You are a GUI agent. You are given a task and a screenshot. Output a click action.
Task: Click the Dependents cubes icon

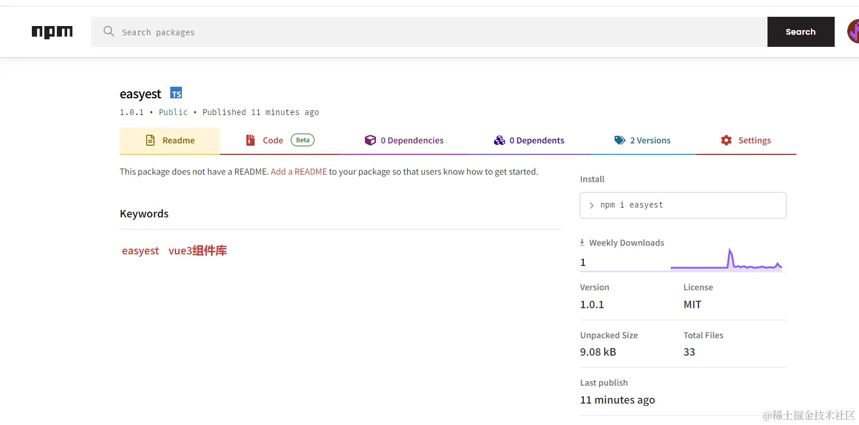pyautogui.click(x=499, y=140)
